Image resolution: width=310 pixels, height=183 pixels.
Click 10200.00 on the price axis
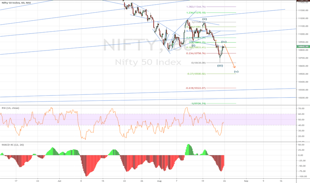(x=303, y=98)
